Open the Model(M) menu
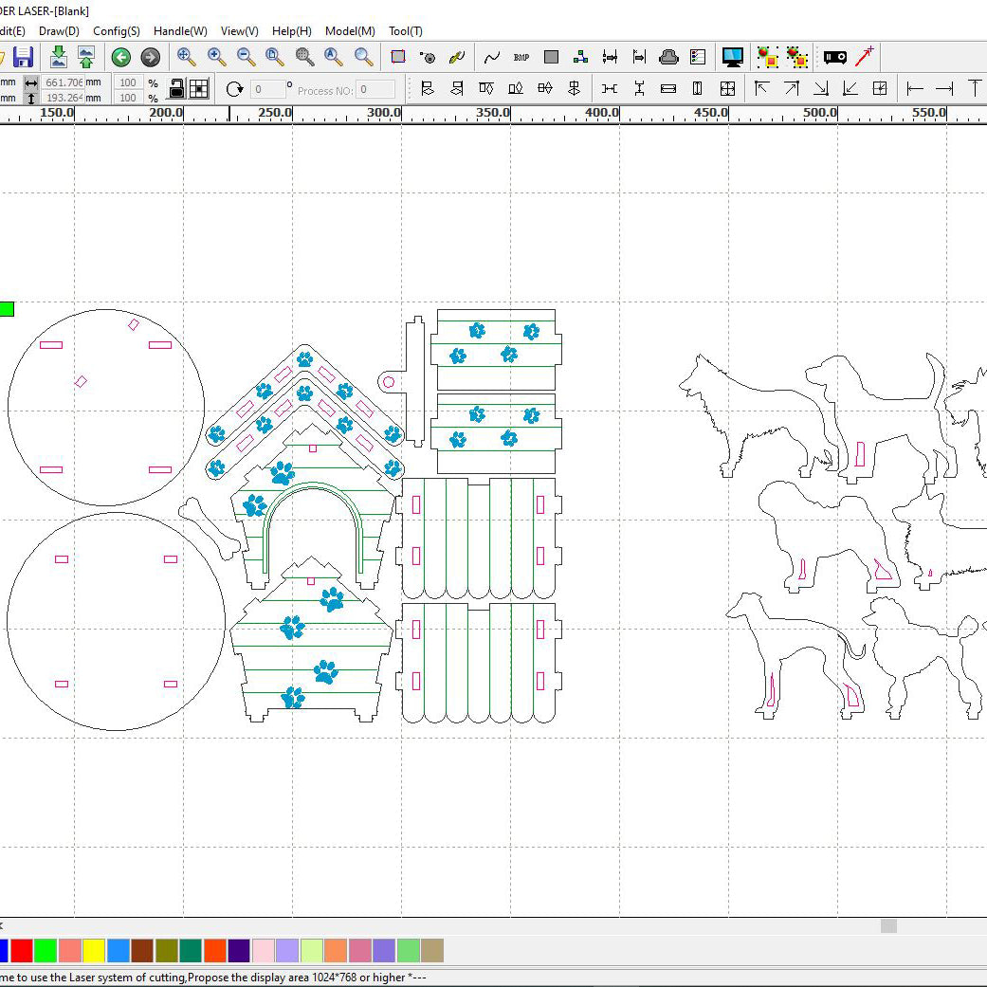This screenshot has height=987, width=987. pos(350,31)
